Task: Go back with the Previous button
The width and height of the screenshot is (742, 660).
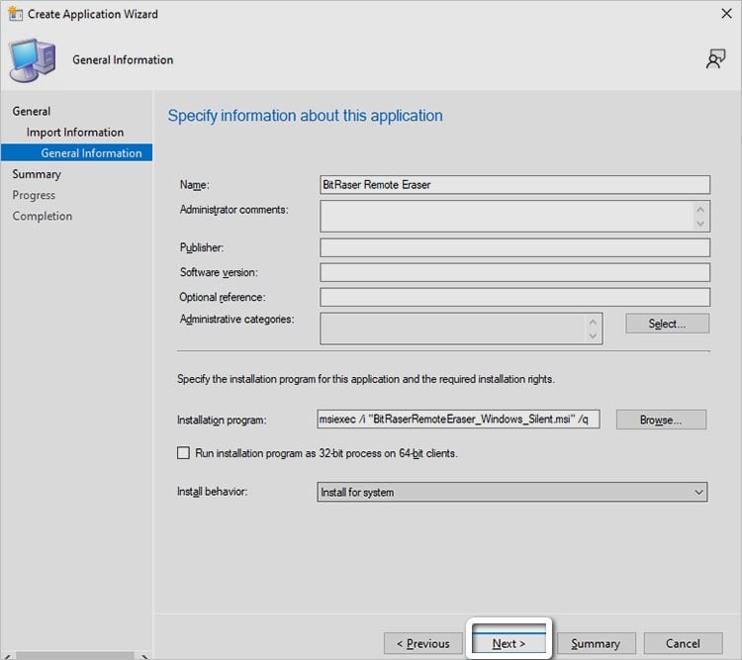Action: click(423, 643)
